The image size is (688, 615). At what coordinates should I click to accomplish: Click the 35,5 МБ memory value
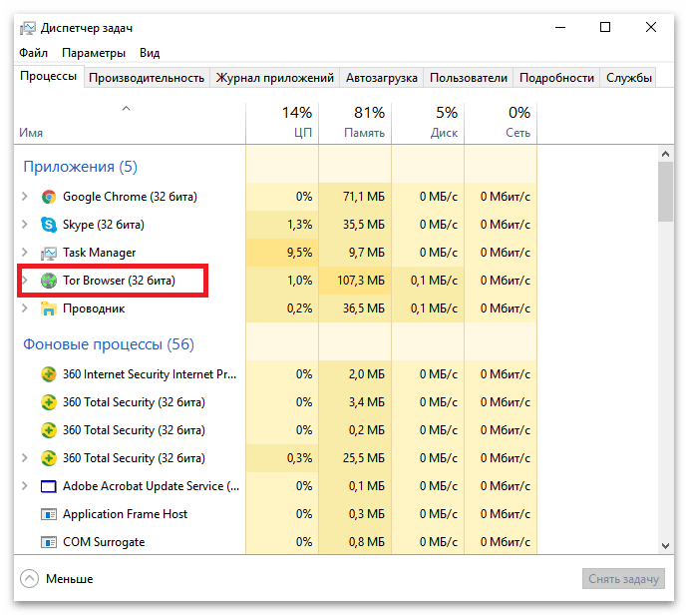pyautogui.click(x=364, y=225)
